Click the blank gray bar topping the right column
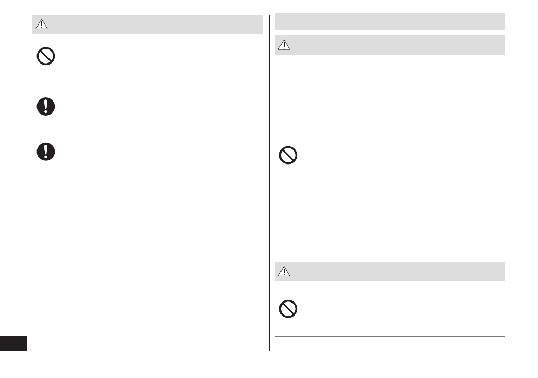This screenshot has height=378, width=538. 389,21
